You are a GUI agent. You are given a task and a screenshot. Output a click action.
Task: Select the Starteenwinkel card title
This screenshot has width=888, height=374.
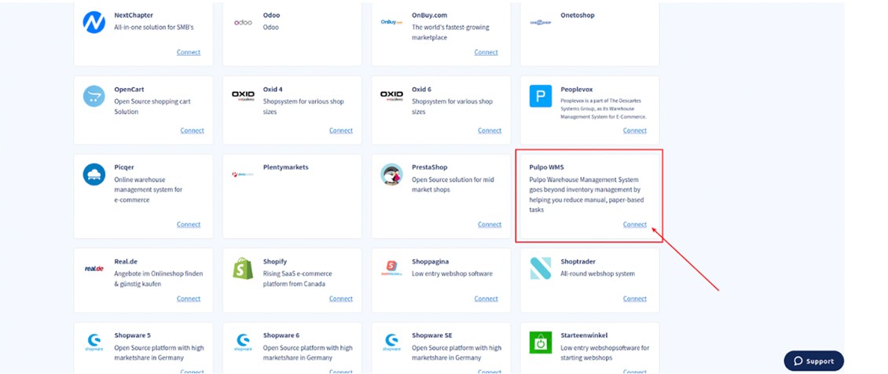click(583, 335)
